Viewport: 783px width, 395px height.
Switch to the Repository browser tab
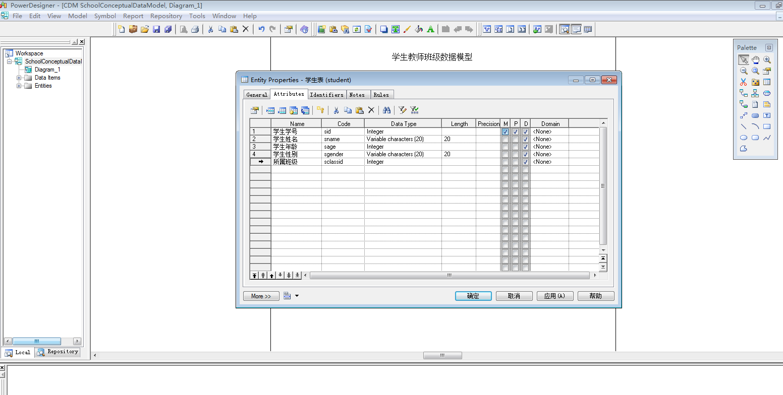coord(58,352)
